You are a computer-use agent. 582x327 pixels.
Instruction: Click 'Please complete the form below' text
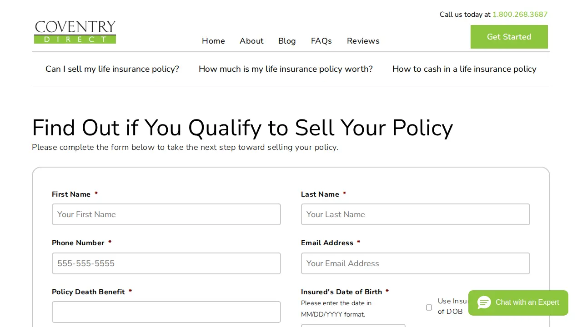[185, 148]
